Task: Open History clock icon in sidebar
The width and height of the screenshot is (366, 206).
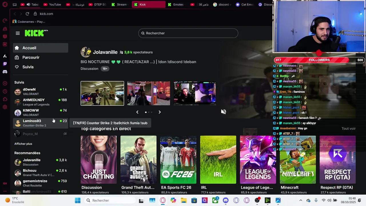Action: (5, 91)
